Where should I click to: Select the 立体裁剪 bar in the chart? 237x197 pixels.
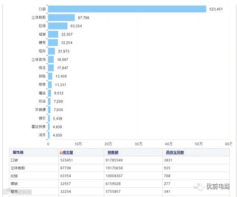tap(61, 18)
